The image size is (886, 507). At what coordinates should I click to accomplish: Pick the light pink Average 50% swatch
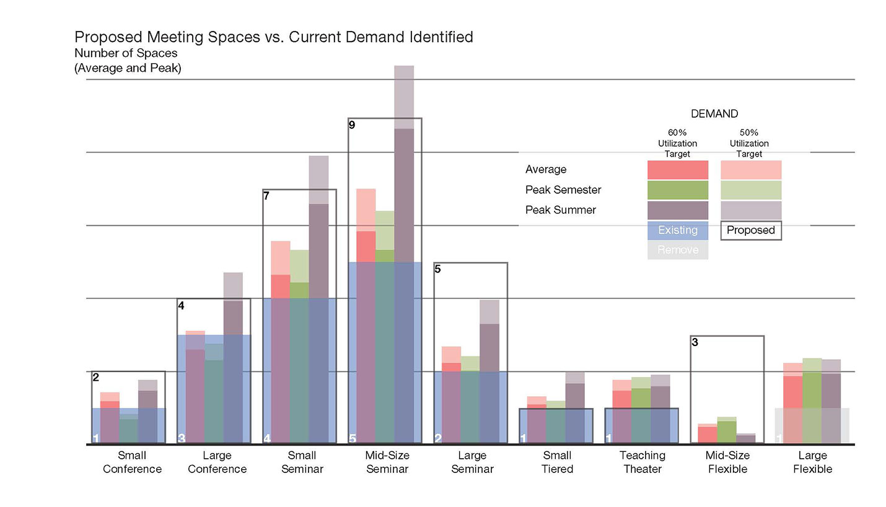(x=751, y=170)
